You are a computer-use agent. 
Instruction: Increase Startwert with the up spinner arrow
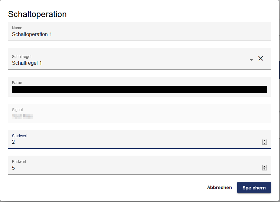pos(265,141)
